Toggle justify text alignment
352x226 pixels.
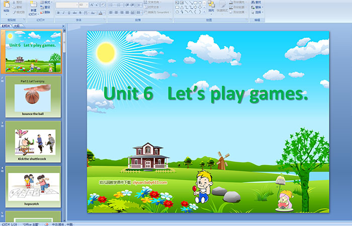[127, 13]
